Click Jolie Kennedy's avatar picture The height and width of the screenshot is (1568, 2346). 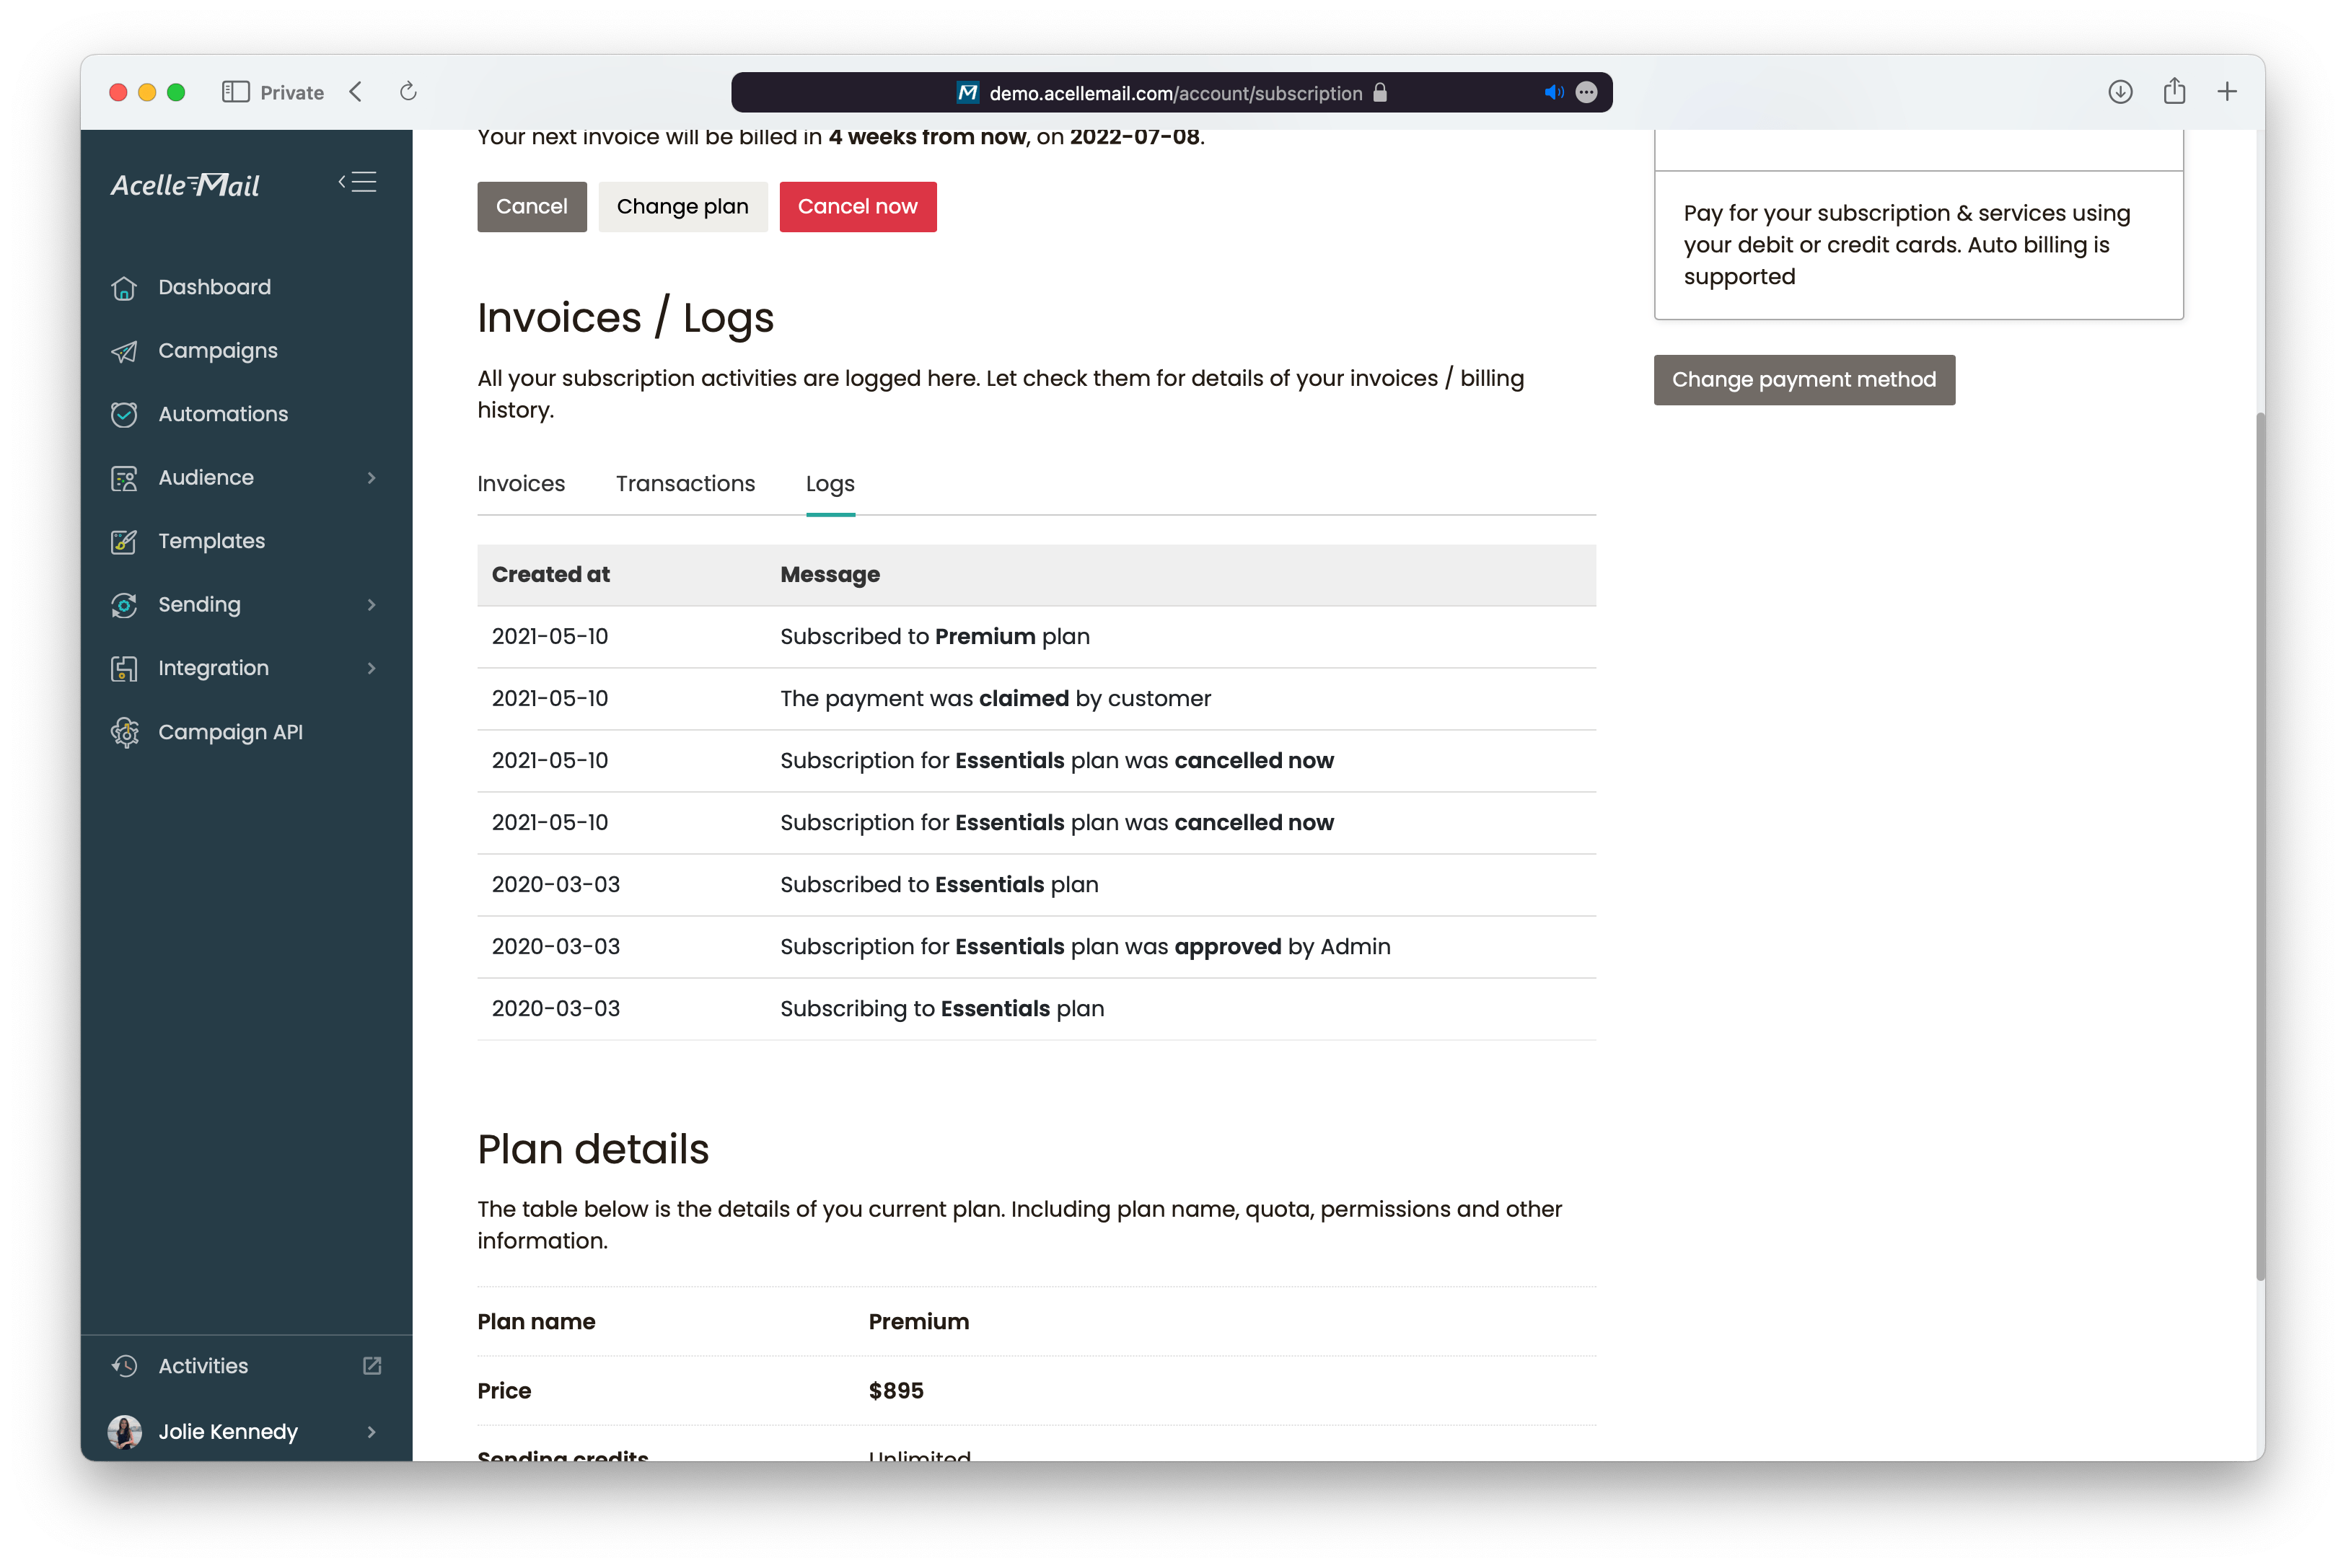[x=124, y=1432]
